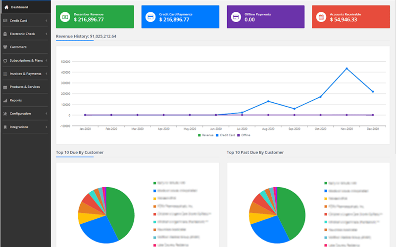Toggle the Credit Card series in legend
Screen dimensions: 396x247
(x=225, y=135)
